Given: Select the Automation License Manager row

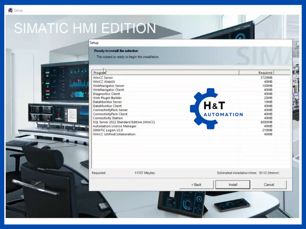Looking at the screenshot, I should click(115, 126).
